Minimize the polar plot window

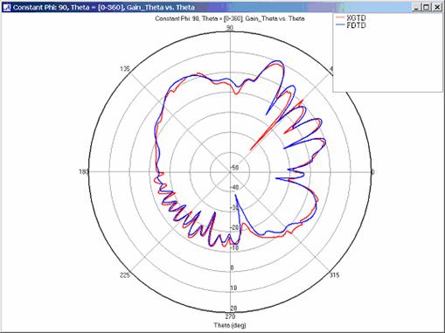pos(416,7)
